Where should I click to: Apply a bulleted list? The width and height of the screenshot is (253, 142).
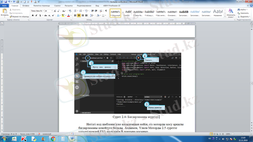75,11
